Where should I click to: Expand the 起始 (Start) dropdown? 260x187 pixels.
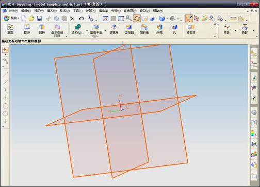(18, 18)
